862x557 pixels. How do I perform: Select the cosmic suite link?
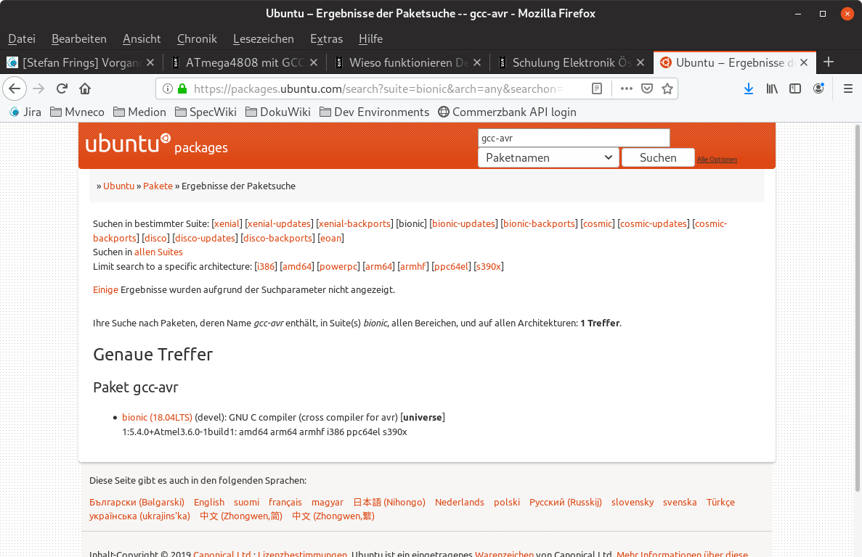pos(598,224)
